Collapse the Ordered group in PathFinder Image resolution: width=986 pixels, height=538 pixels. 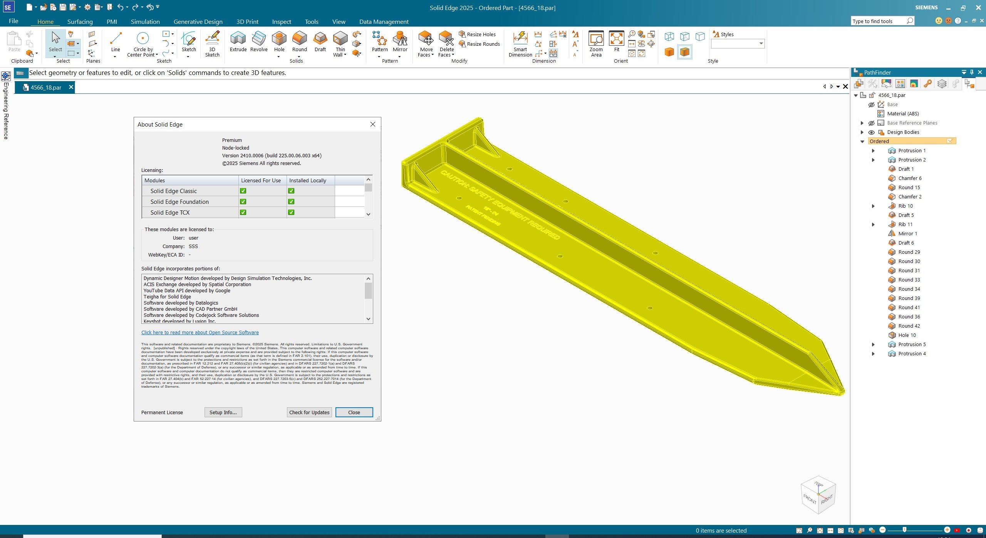tap(863, 141)
